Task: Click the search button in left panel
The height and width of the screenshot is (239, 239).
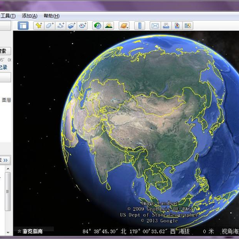Action: click(x=5, y=51)
